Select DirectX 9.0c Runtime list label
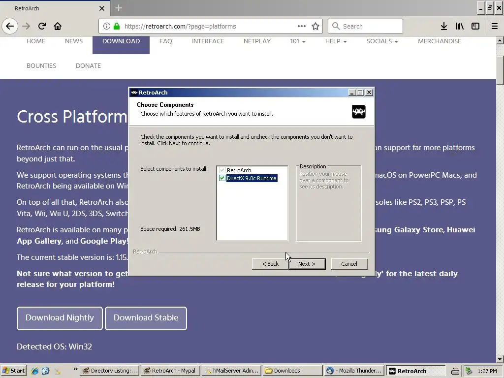This screenshot has width=504, height=378. click(x=252, y=178)
